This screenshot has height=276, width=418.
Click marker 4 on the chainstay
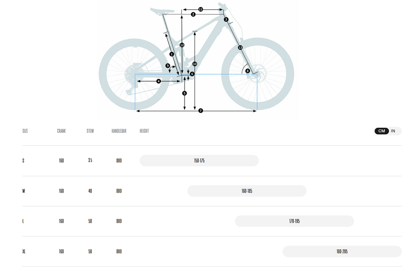tap(159, 81)
